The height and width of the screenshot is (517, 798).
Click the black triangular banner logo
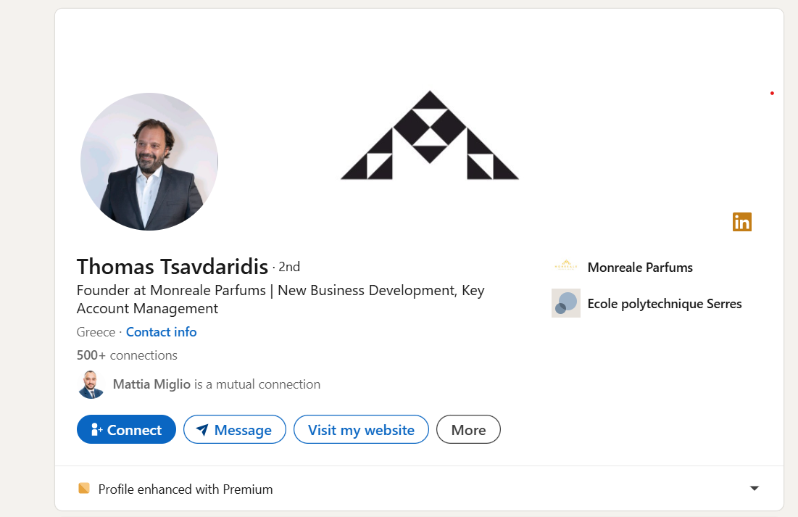coord(430,136)
